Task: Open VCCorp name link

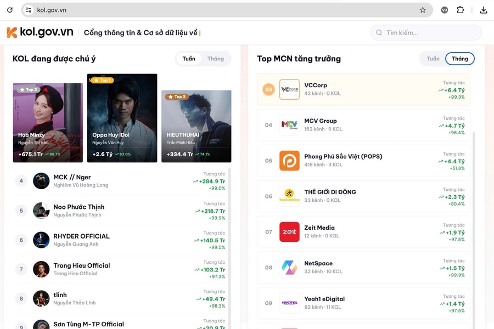Action: pyautogui.click(x=316, y=86)
